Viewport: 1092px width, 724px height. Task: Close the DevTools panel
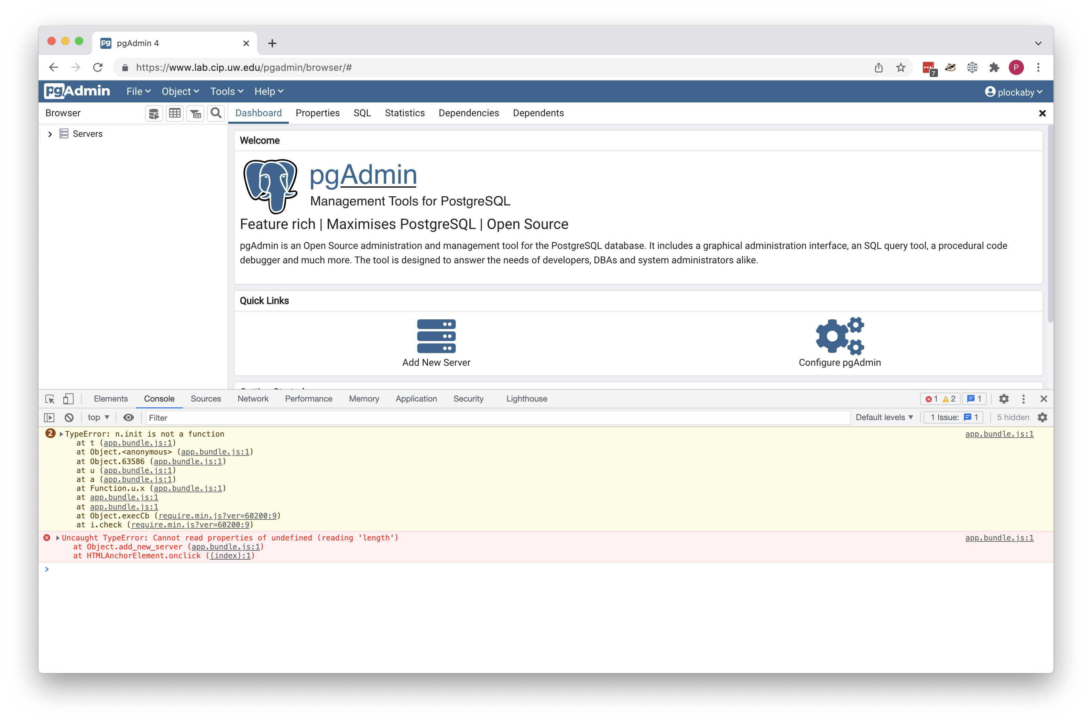coord(1044,398)
